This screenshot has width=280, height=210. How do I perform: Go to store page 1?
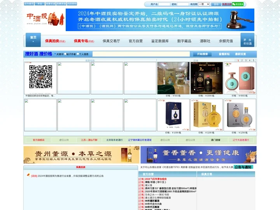click(x=238, y=60)
